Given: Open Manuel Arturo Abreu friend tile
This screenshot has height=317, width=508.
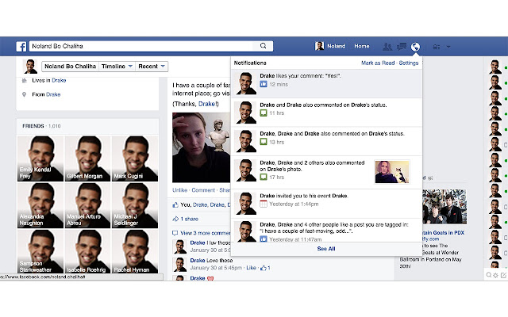Looking at the screenshot, I should (87, 205).
